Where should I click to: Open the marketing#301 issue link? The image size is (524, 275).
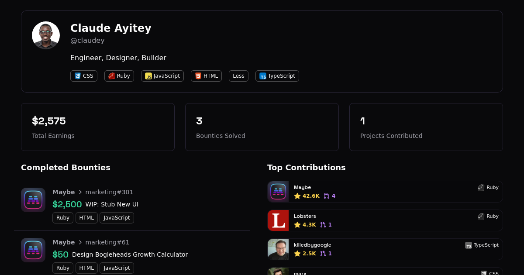pyautogui.click(x=109, y=192)
